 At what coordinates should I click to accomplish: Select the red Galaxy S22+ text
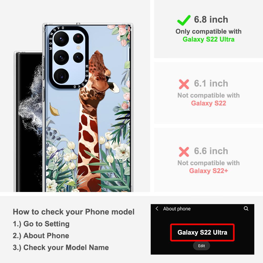coord(209,171)
